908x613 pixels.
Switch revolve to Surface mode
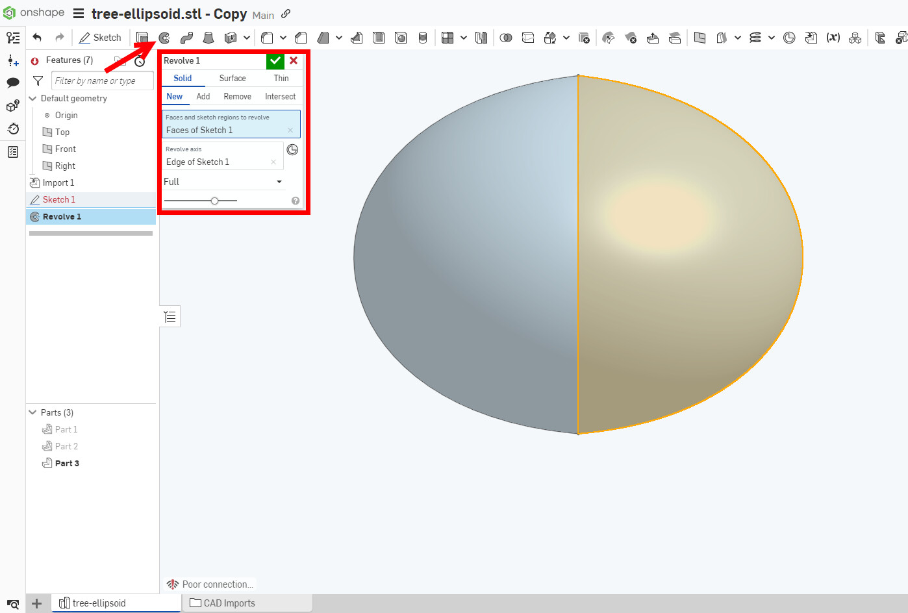(x=233, y=78)
